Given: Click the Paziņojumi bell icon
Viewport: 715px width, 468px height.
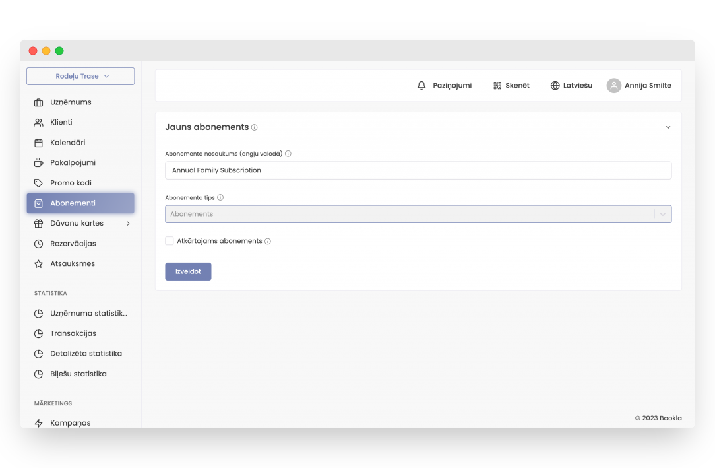Looking at the screenshot, I should click(x=421, y=86).
